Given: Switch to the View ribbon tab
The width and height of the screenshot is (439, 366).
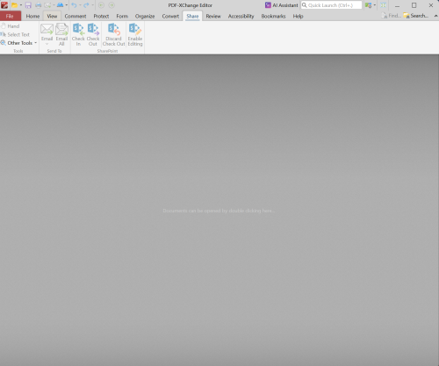Looking at the screenshot, I should click(x=52, y=16).
